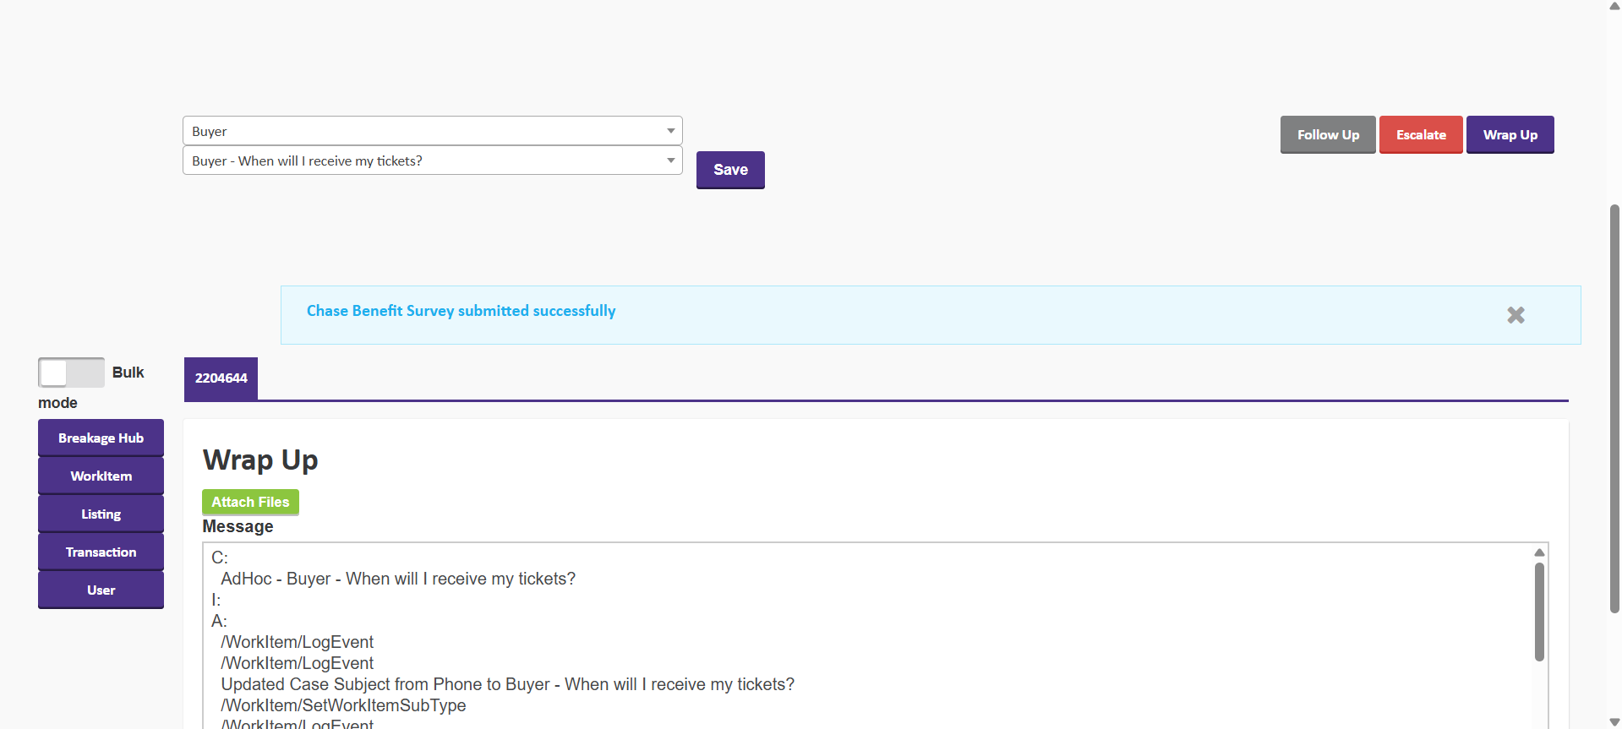
Task: Click the page scroll-up arrow
Action: click(1614, 6)
